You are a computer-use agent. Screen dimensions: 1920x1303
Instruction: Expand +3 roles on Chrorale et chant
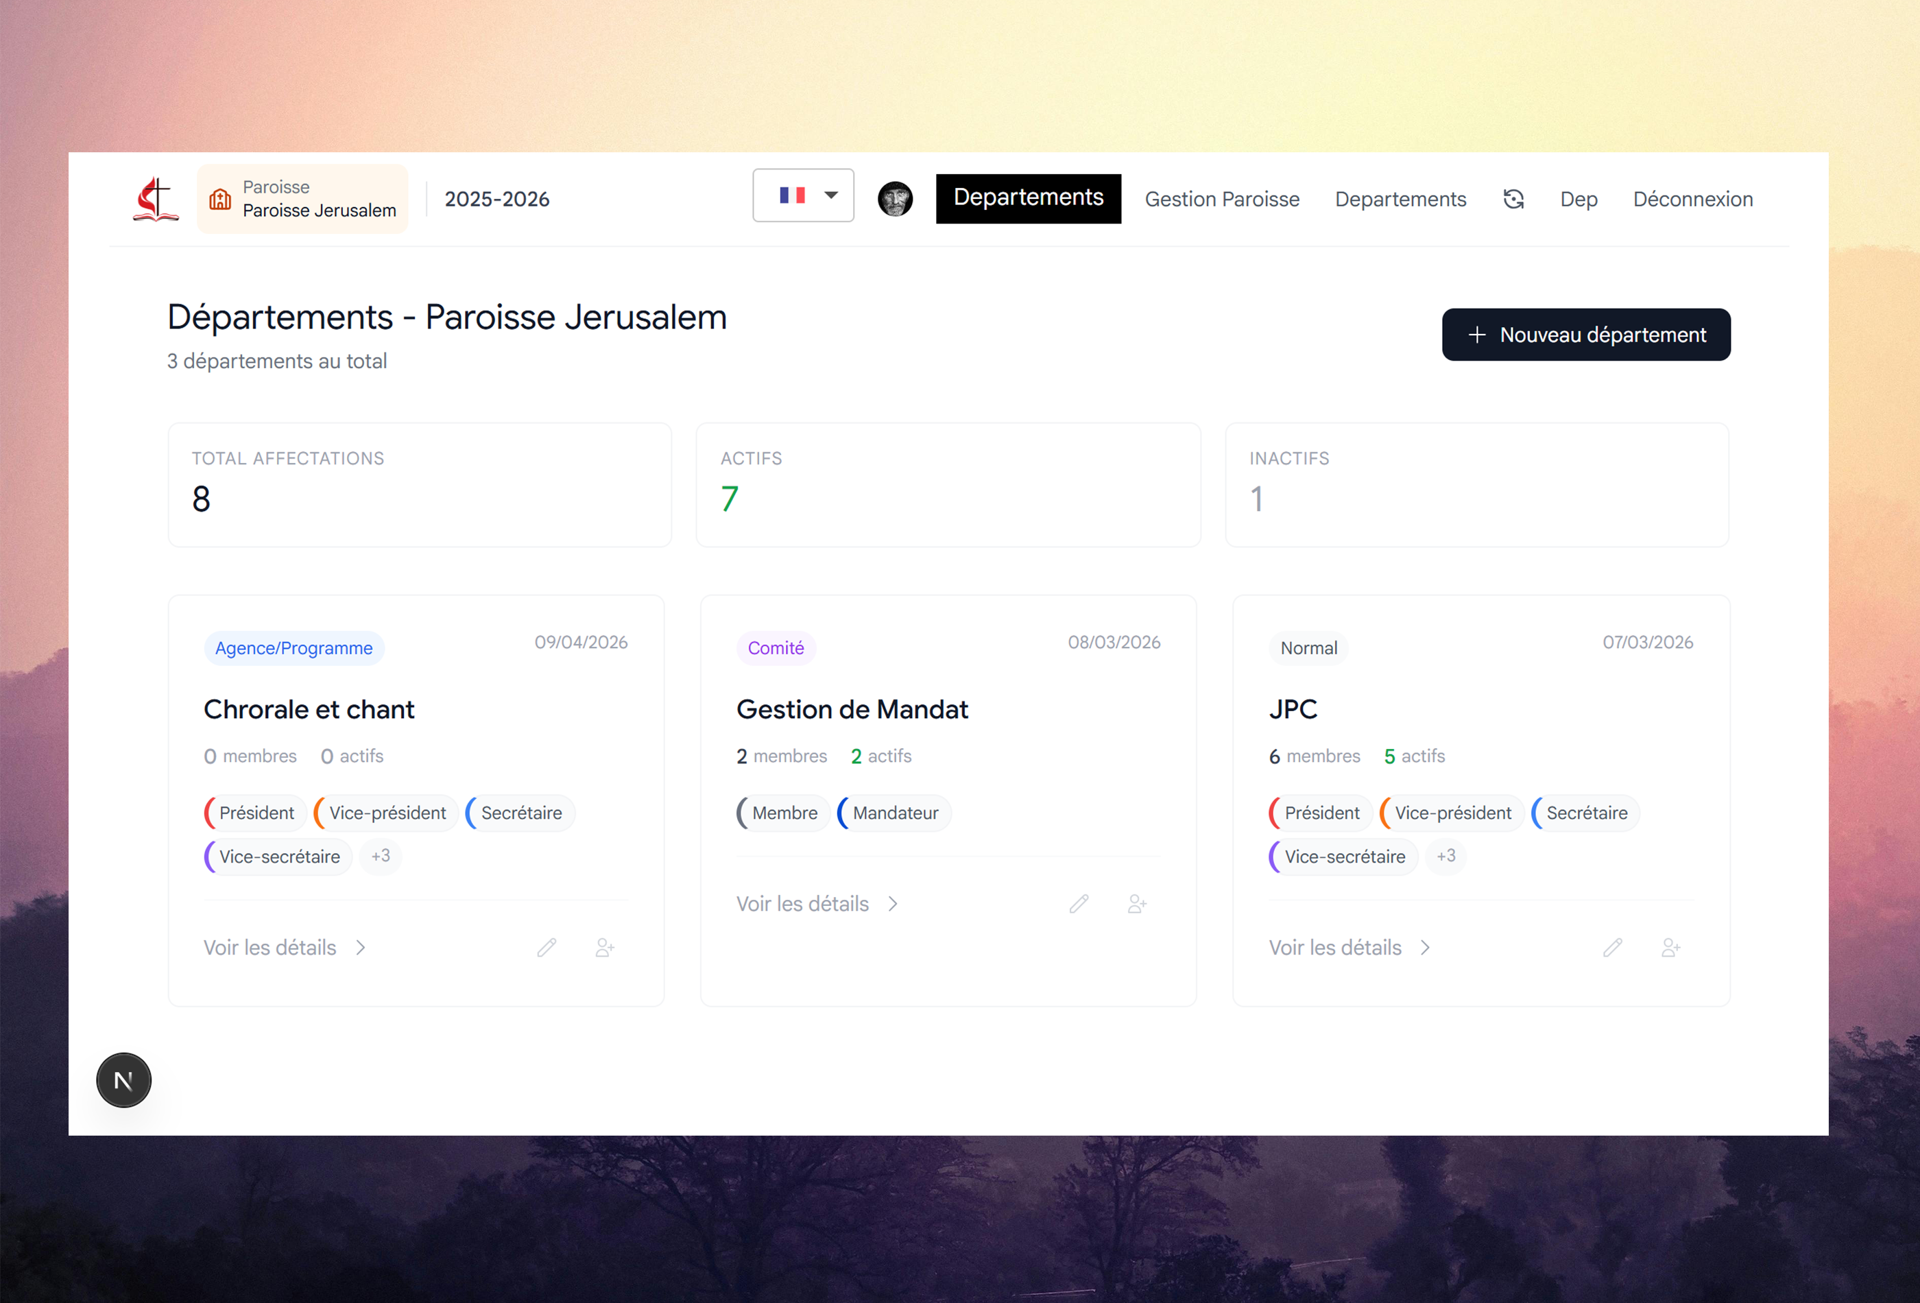coord(381,856)
